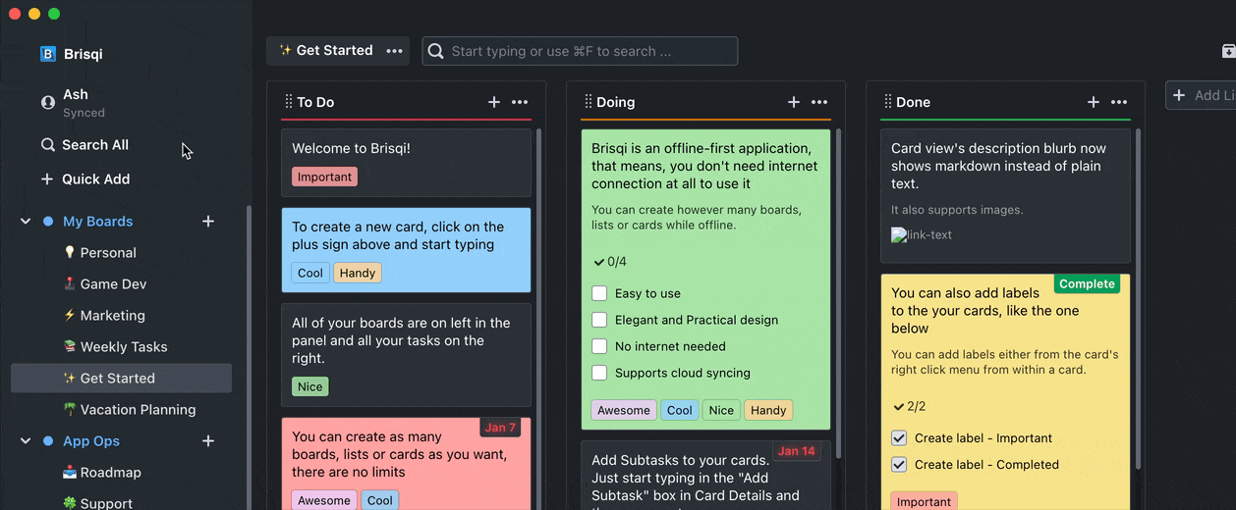Add a card to the Done list

[x=1094, y=102]
